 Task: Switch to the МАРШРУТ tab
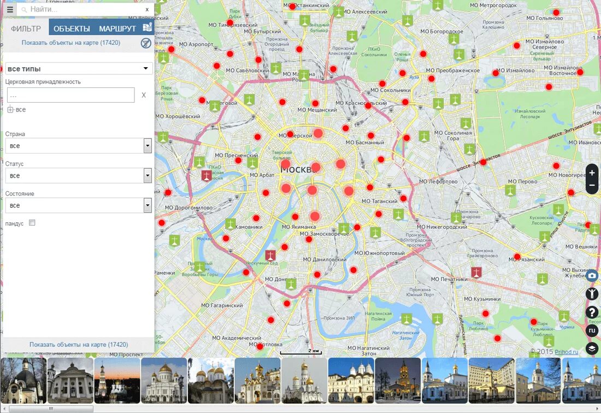click(117, 29)
